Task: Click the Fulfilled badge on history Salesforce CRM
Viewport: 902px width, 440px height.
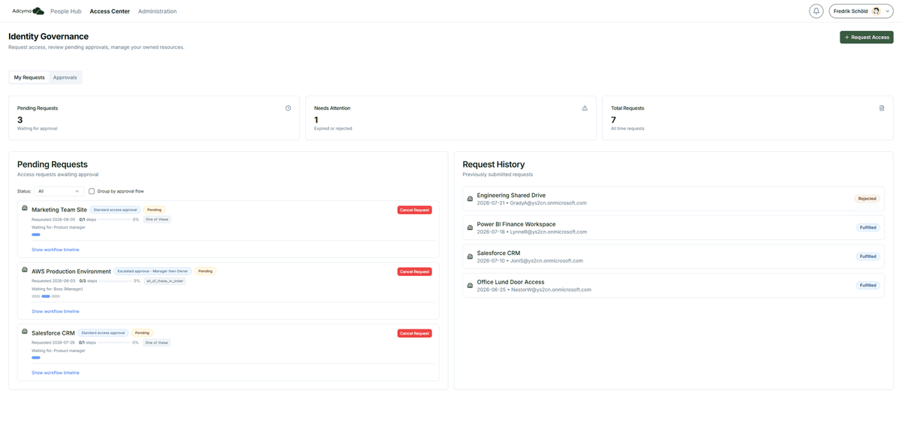Action: (868, 256)
